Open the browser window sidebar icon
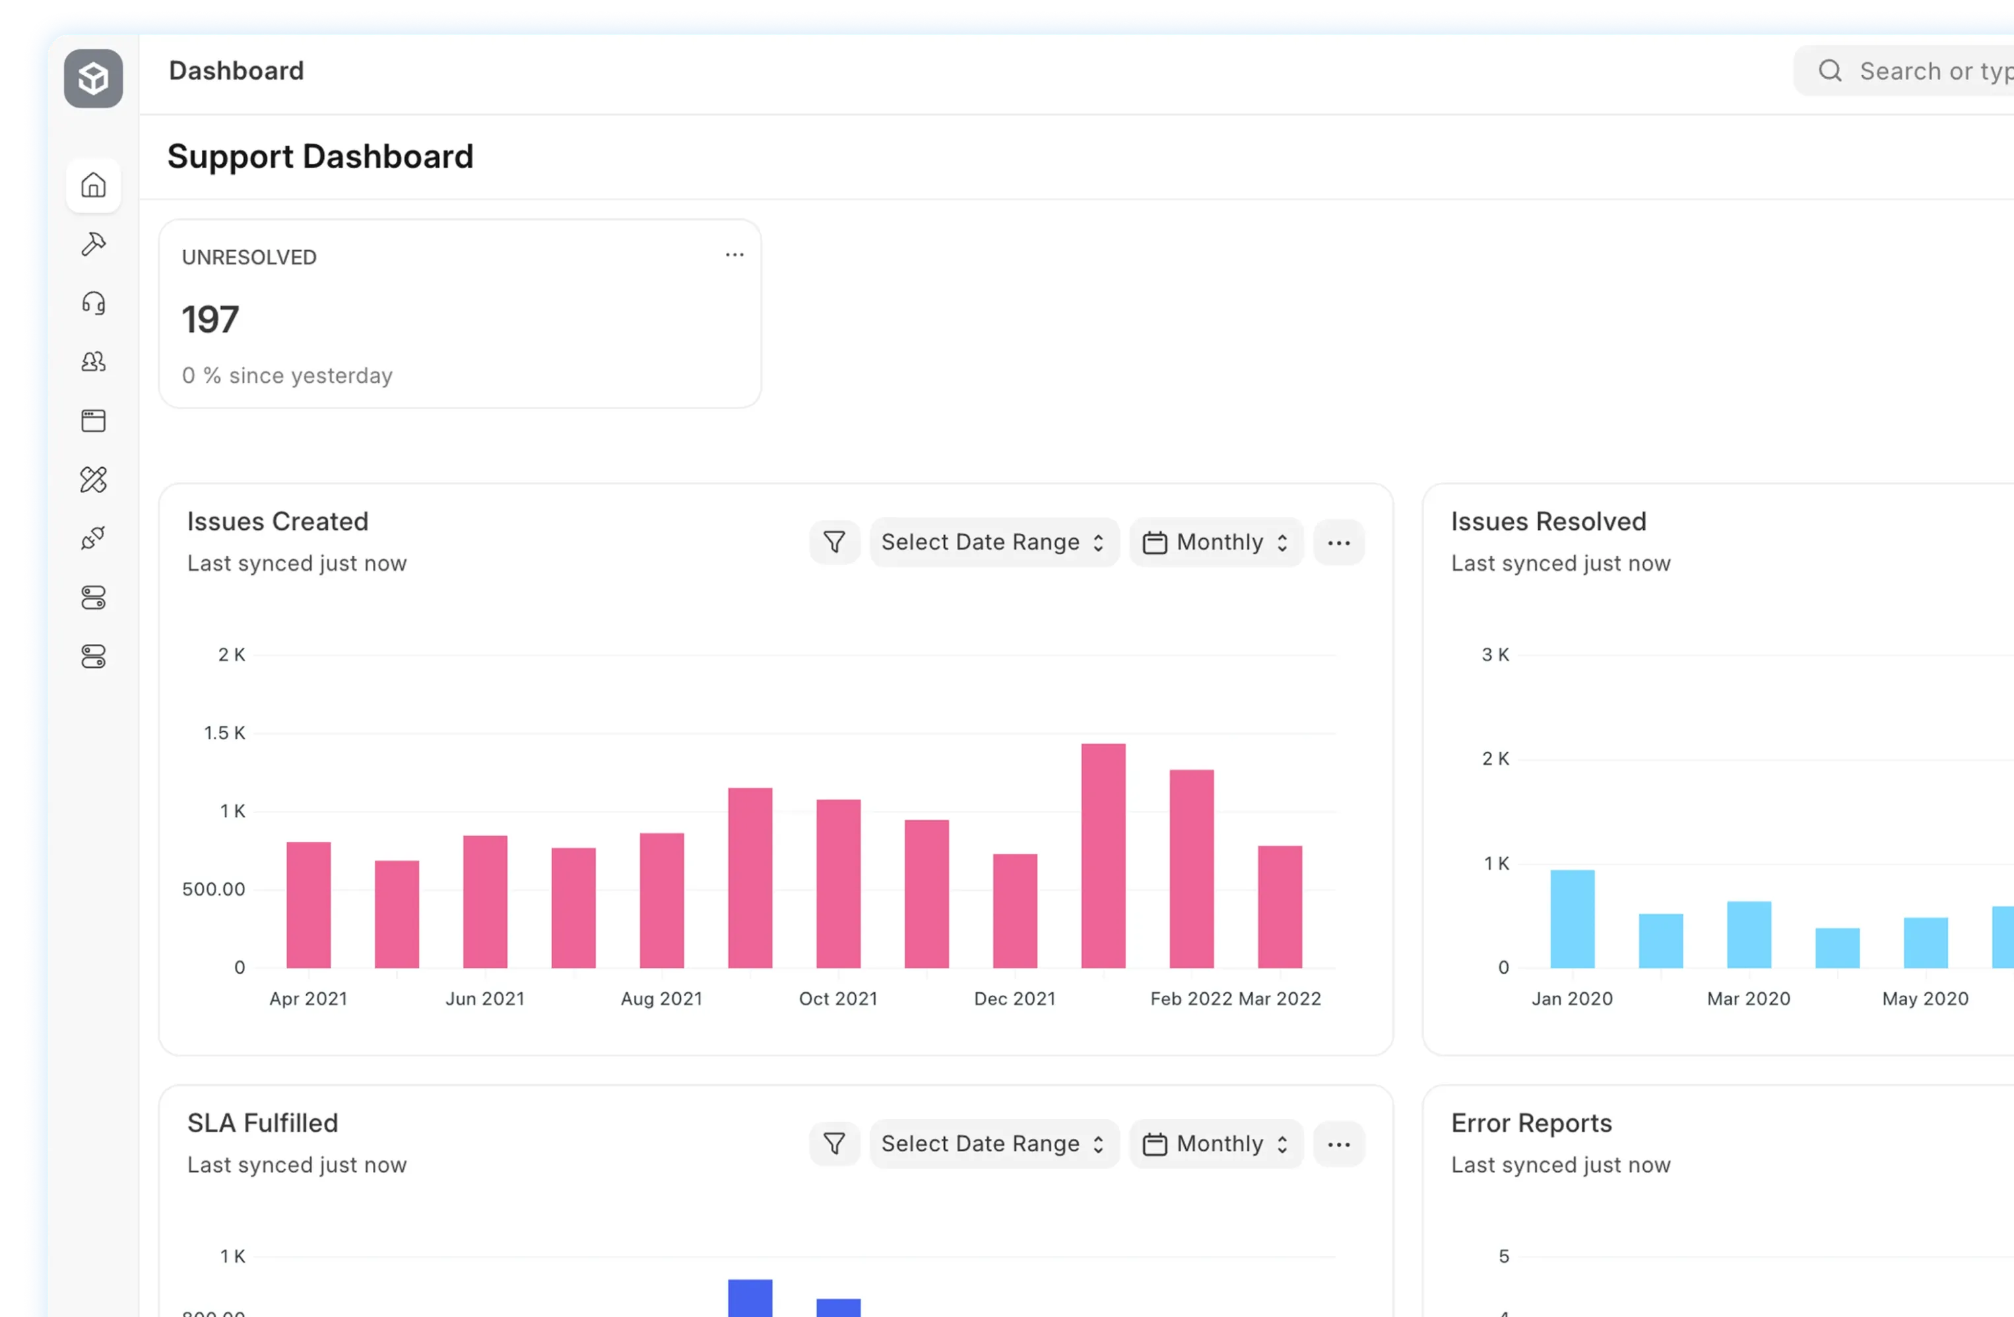 click(93, 420)
